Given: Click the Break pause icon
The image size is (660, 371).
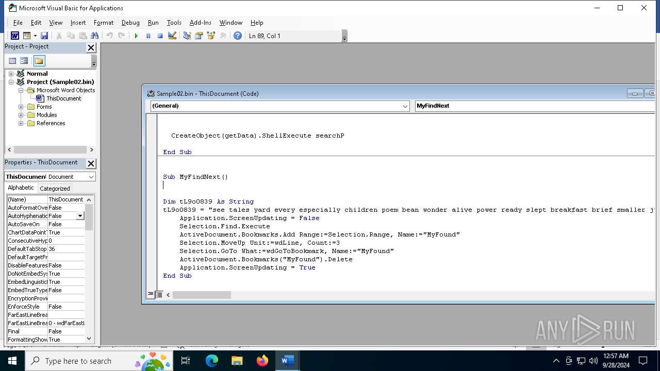Looking at the screenshot, I should click(148, 36).
